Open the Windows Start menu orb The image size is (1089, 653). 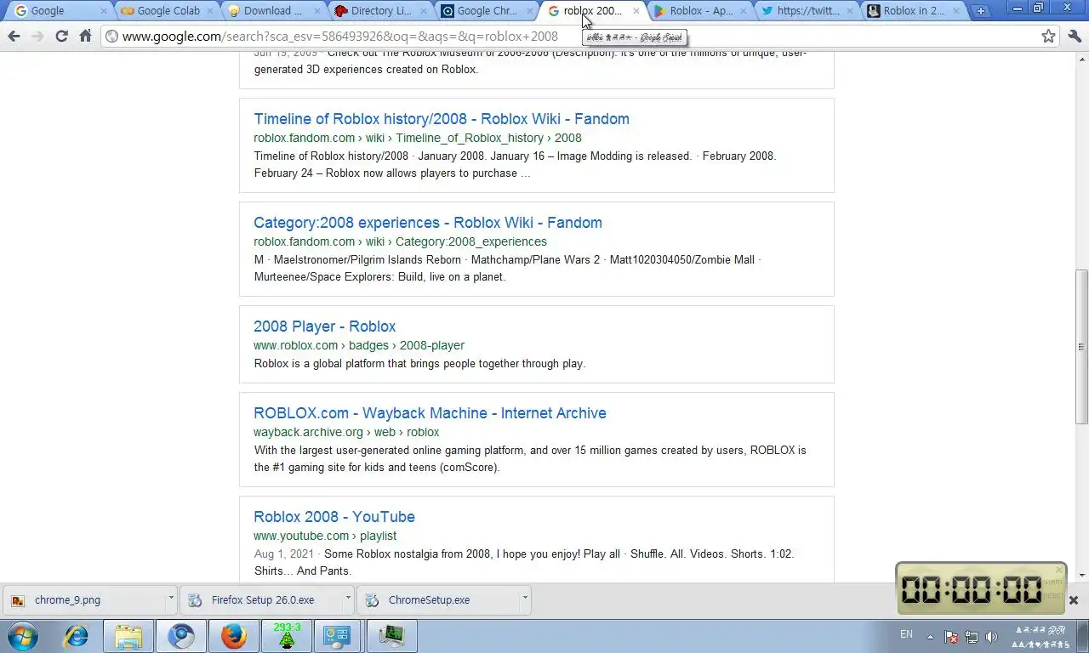point(23,636)
